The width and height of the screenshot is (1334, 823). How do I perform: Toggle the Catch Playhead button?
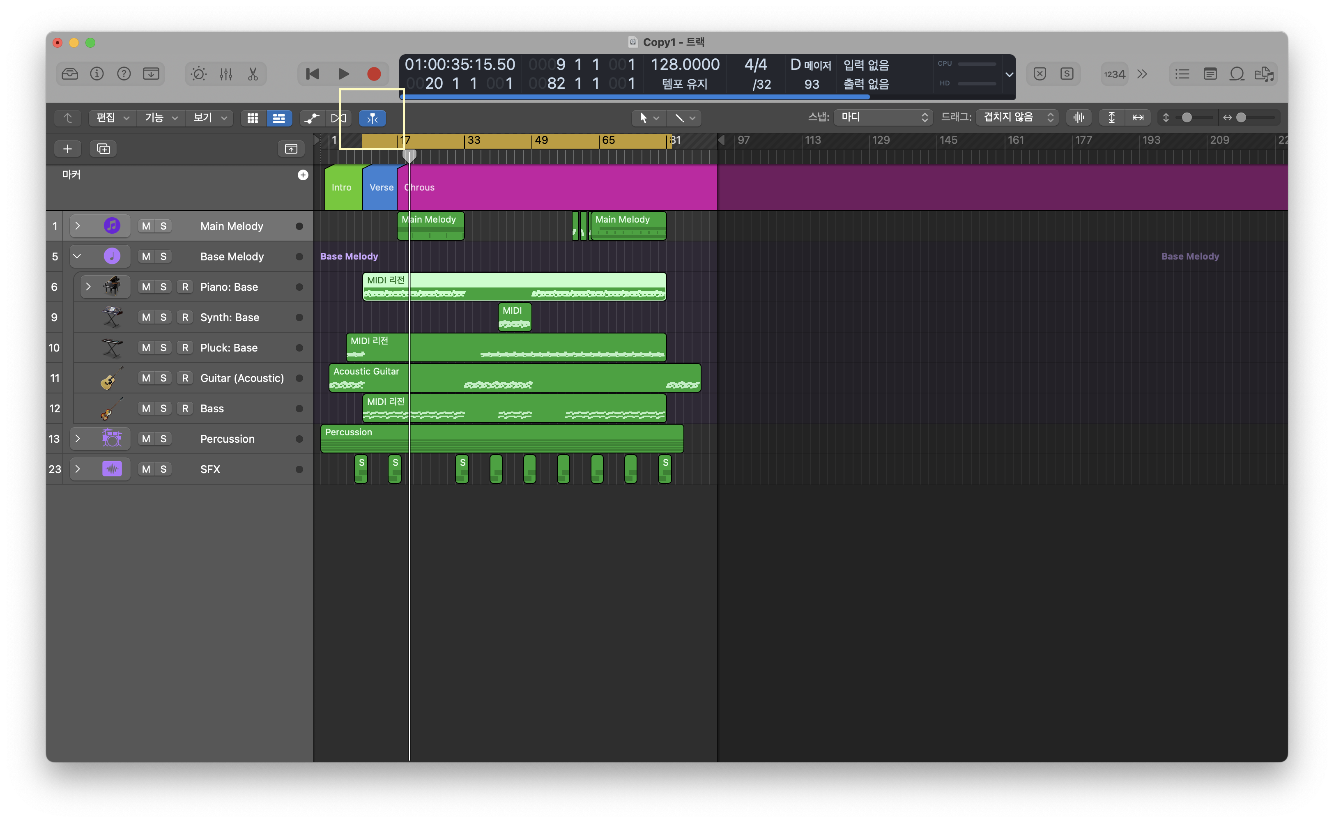tap(372, 118)
